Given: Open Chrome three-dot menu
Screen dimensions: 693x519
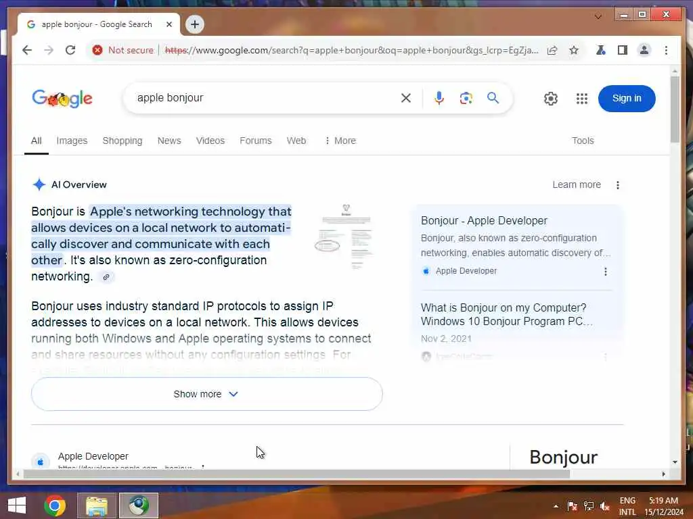Looking at the screenshot, I should pos(666,50).
